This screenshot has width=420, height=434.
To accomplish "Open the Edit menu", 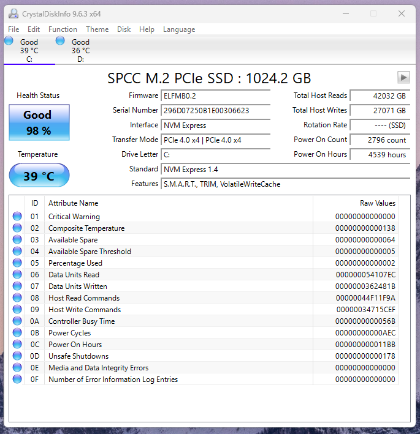I will [x=34, y=29].
